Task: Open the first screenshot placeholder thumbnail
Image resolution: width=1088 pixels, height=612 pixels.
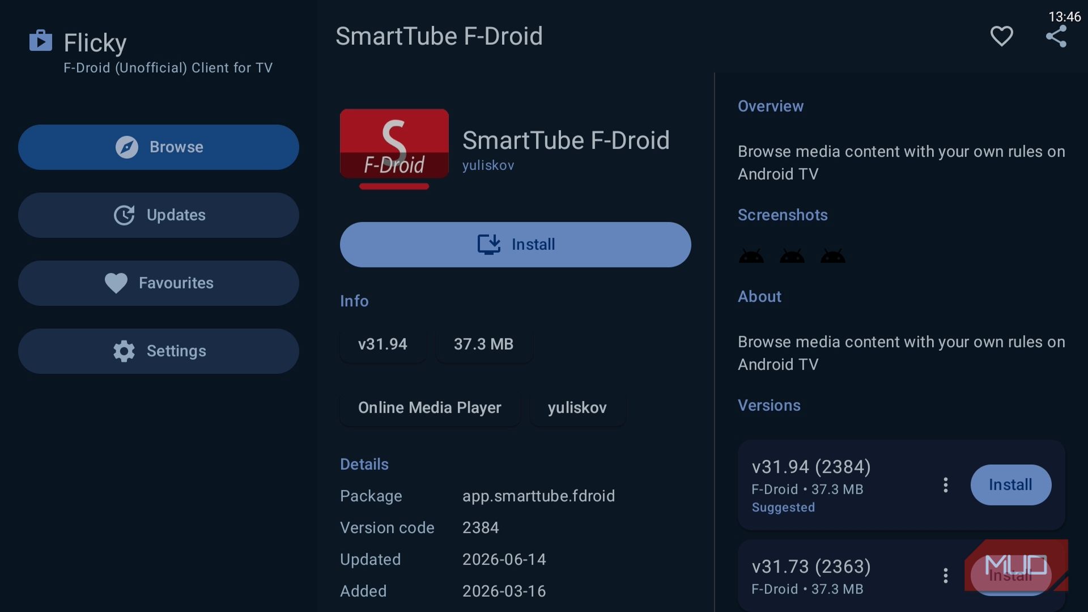Action: (x=751, y=256)
